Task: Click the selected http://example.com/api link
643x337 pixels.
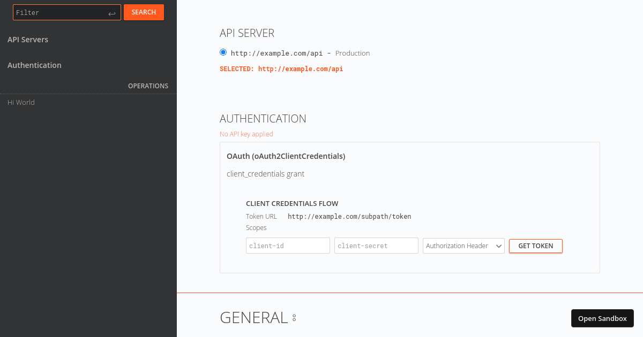Action: pyautogui.click(x=301, y=68)
